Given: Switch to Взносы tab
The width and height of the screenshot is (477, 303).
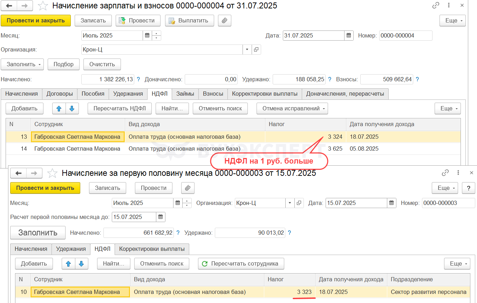Looking at the screenshot, I should coord(213,94).
